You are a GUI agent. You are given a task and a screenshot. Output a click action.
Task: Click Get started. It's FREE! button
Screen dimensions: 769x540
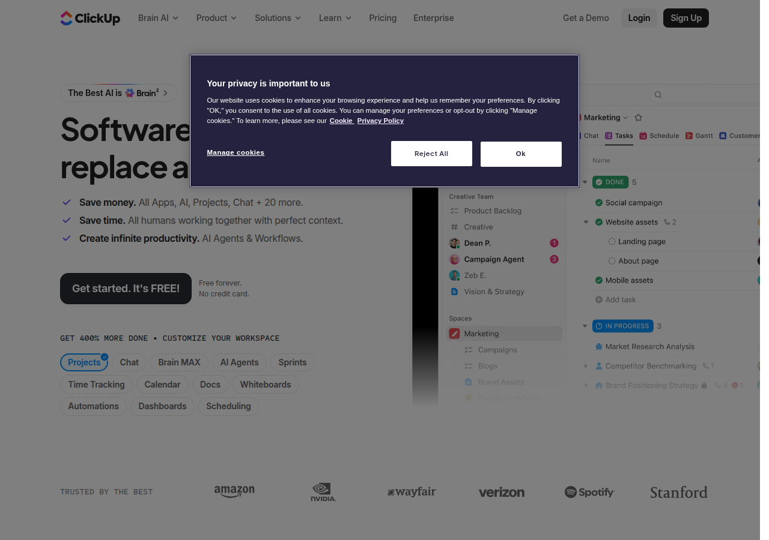click(x=126, y=289)
